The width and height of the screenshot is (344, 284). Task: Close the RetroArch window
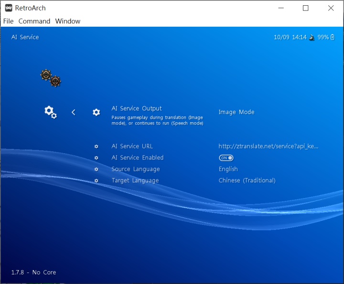[x=331, y=8]
